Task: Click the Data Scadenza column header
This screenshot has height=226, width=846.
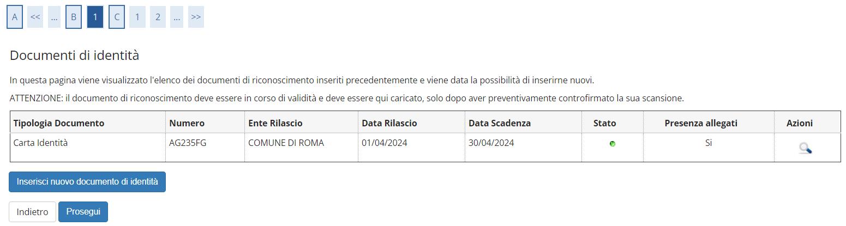Action: coord(499,123)
